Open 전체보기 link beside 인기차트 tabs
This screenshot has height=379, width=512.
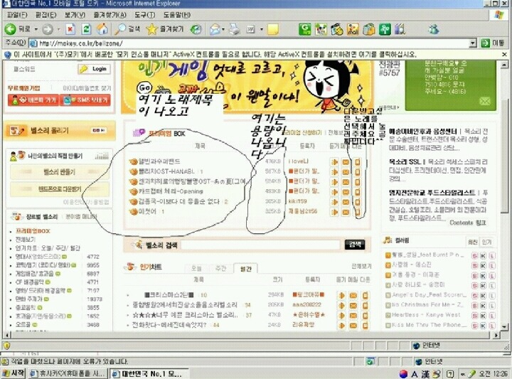point(361,267)
